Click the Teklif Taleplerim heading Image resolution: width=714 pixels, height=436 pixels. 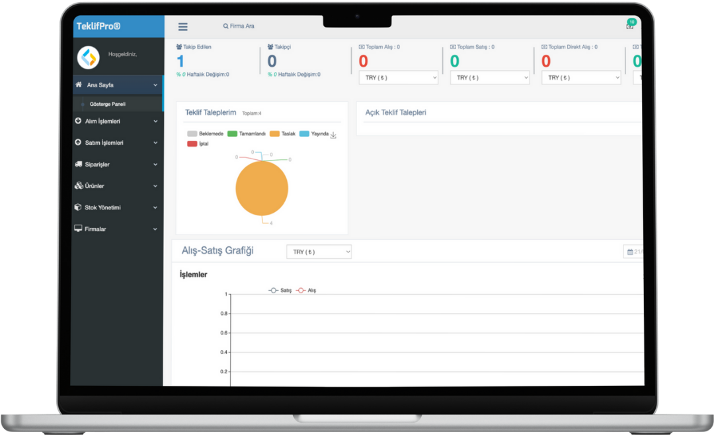pos(210,112)
